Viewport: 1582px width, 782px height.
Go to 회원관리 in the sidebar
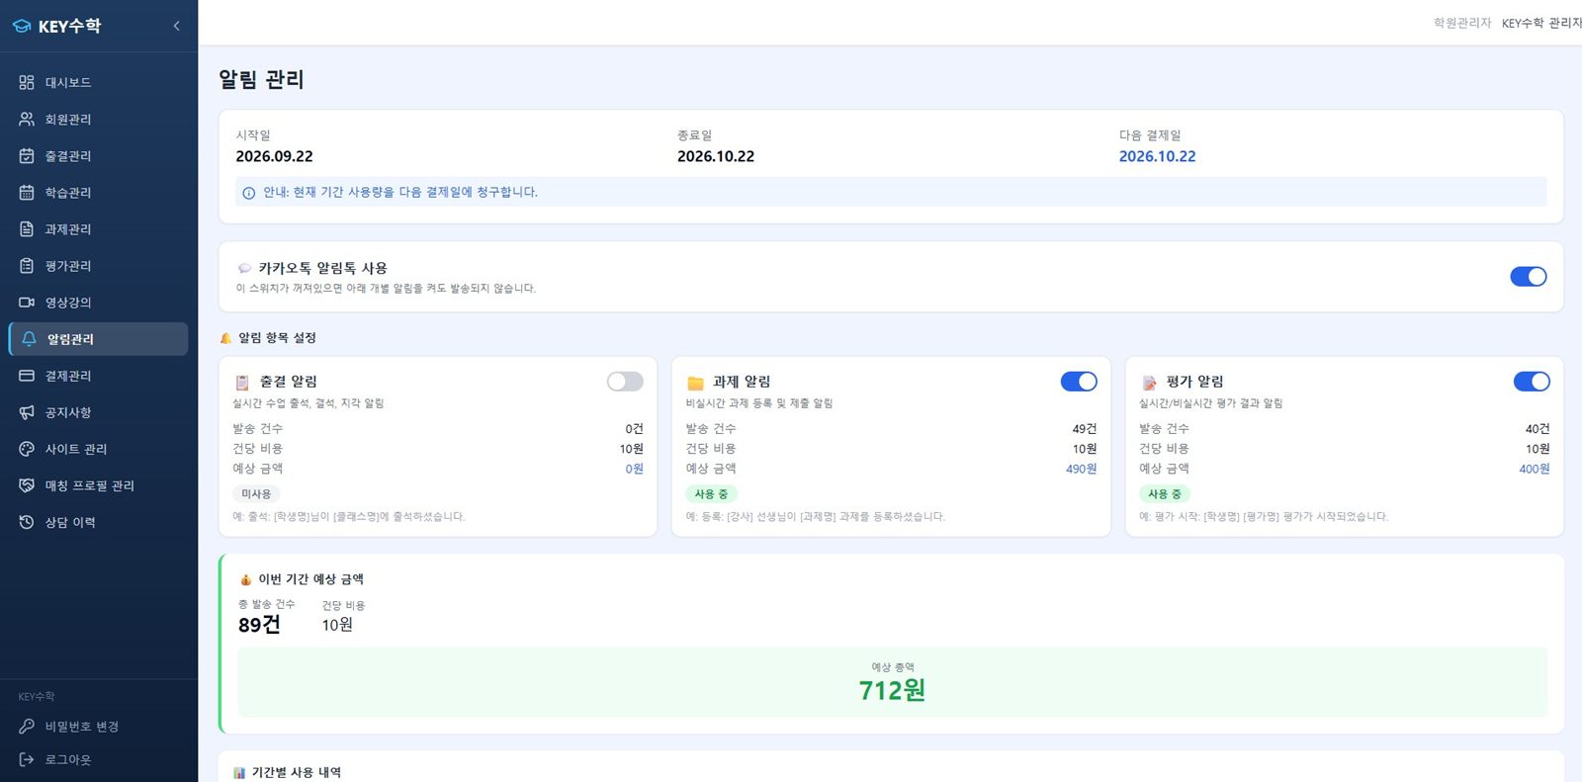98,119
